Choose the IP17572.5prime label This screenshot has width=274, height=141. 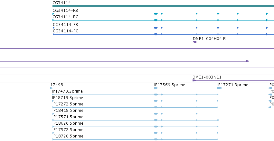pos(68,130)
